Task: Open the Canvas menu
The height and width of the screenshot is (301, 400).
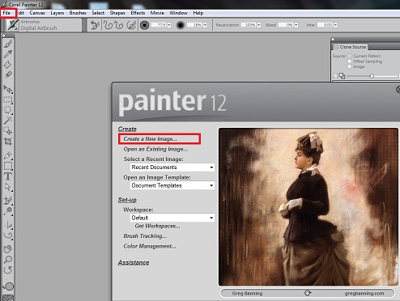Action: point(37,13)
